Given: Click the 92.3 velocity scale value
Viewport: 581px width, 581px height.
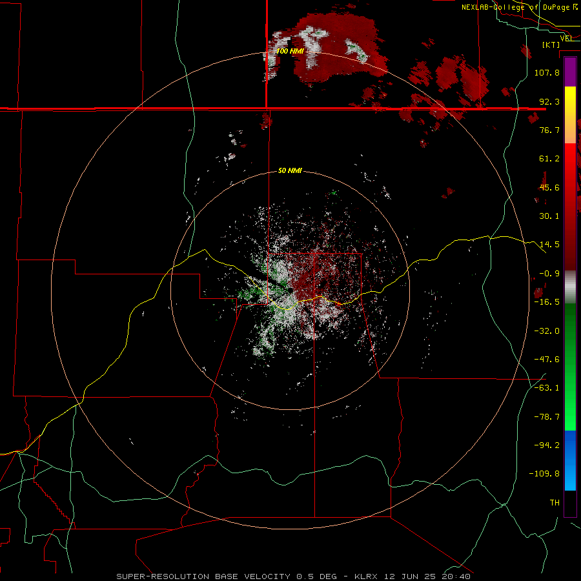Looking at the screenshot, I should pyautogui.click(x=549, y=101).
